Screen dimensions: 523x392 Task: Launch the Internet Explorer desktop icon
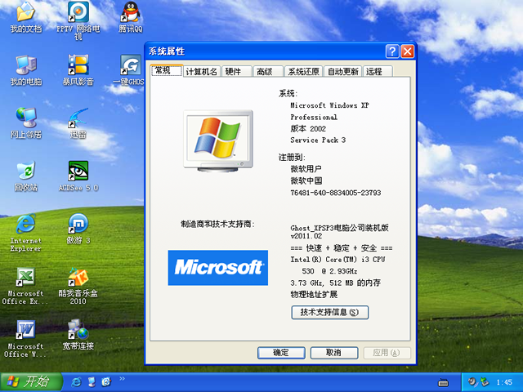coord(26,233)
